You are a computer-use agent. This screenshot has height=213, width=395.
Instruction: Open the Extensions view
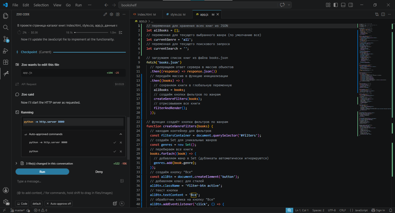(5, 62)
